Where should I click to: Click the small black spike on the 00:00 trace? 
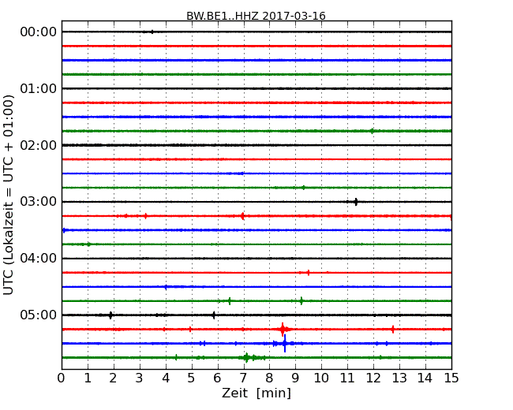click(152, 32)
